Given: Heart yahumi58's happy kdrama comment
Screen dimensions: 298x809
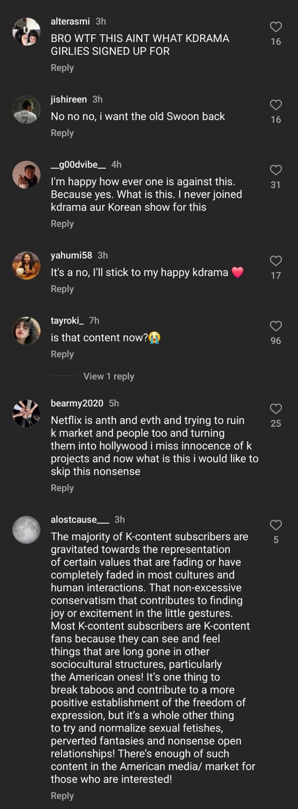Looking at the screenshot, I should pos(276,261).
